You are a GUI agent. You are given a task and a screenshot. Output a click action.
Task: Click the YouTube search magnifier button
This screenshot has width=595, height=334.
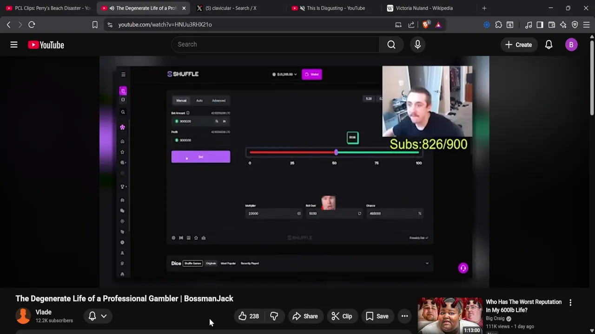tap(391, 45)
